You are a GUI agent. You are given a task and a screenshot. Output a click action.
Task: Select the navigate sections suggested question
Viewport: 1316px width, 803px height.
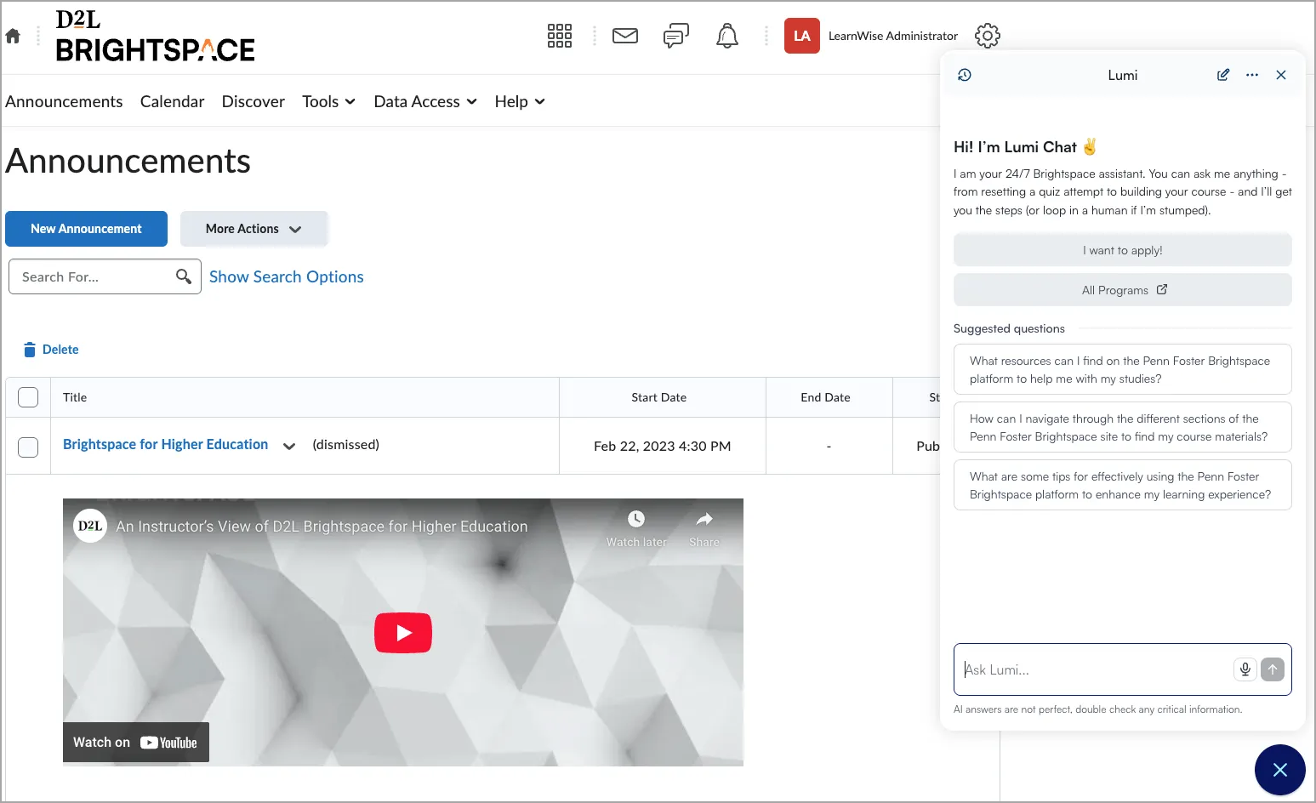[1123, 427]
